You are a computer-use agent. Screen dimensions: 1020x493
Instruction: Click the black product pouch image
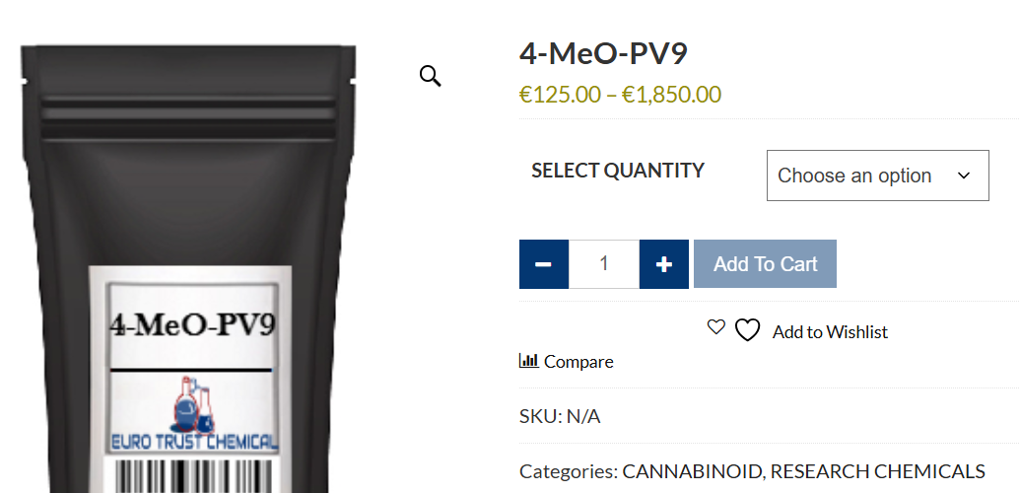(188, 269)
